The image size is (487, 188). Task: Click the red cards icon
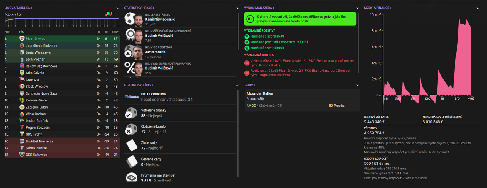coord(131,162)
